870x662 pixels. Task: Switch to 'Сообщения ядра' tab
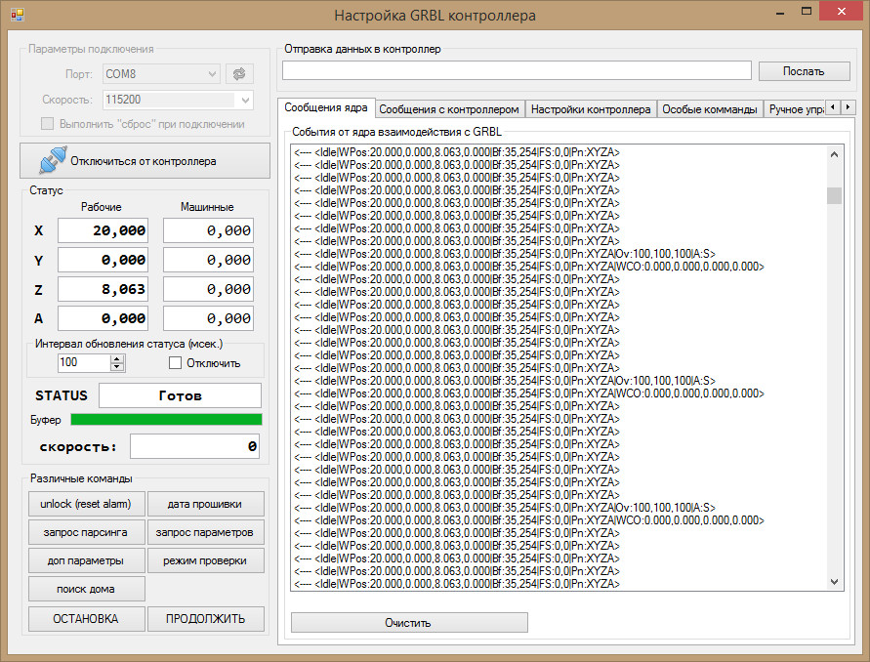pyautogui.click(x=326, y=107)
